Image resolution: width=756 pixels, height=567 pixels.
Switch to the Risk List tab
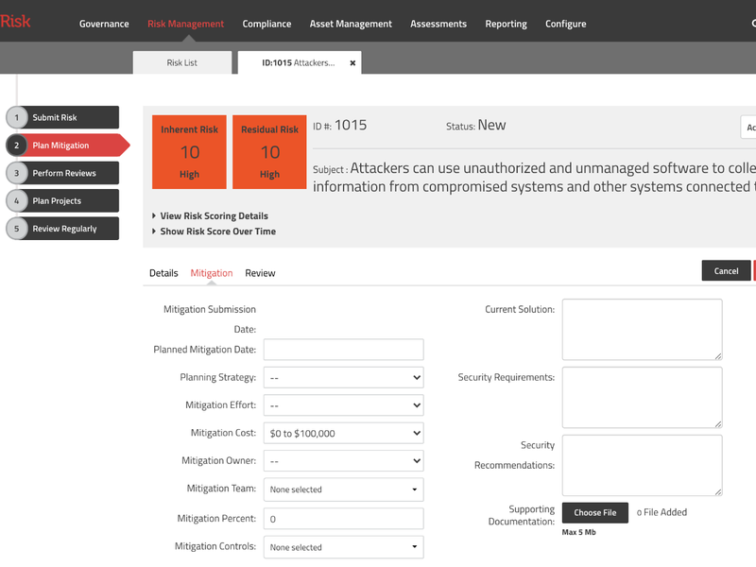pos(182,62)
